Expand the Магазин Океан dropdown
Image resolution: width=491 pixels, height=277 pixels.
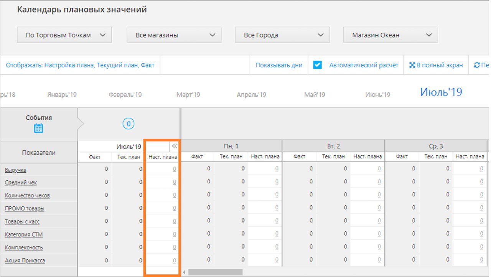point(390,35)
